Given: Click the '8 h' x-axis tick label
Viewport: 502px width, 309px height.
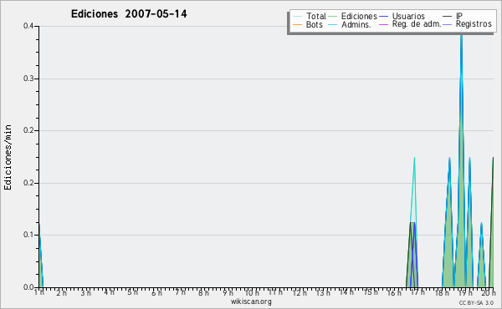Looking at the screenshot, I should coord(203,293).
